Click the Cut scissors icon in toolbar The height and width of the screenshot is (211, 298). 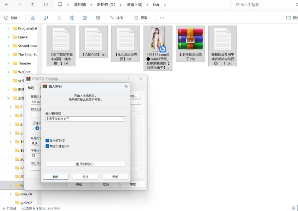32,18
